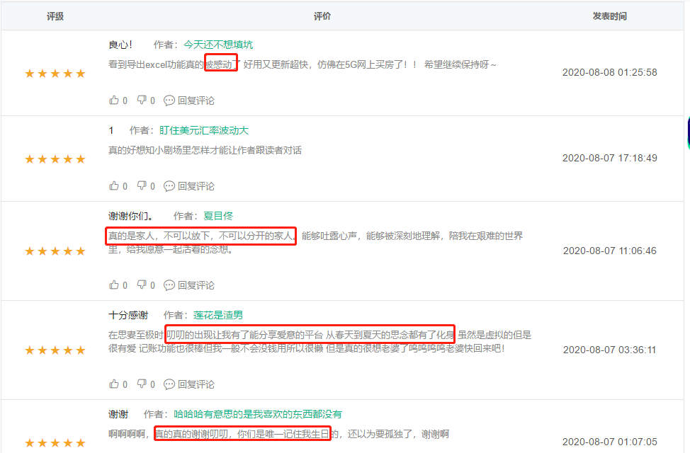Click comment bubble in 盯住美元汇率波动大 review

[169, 186]
